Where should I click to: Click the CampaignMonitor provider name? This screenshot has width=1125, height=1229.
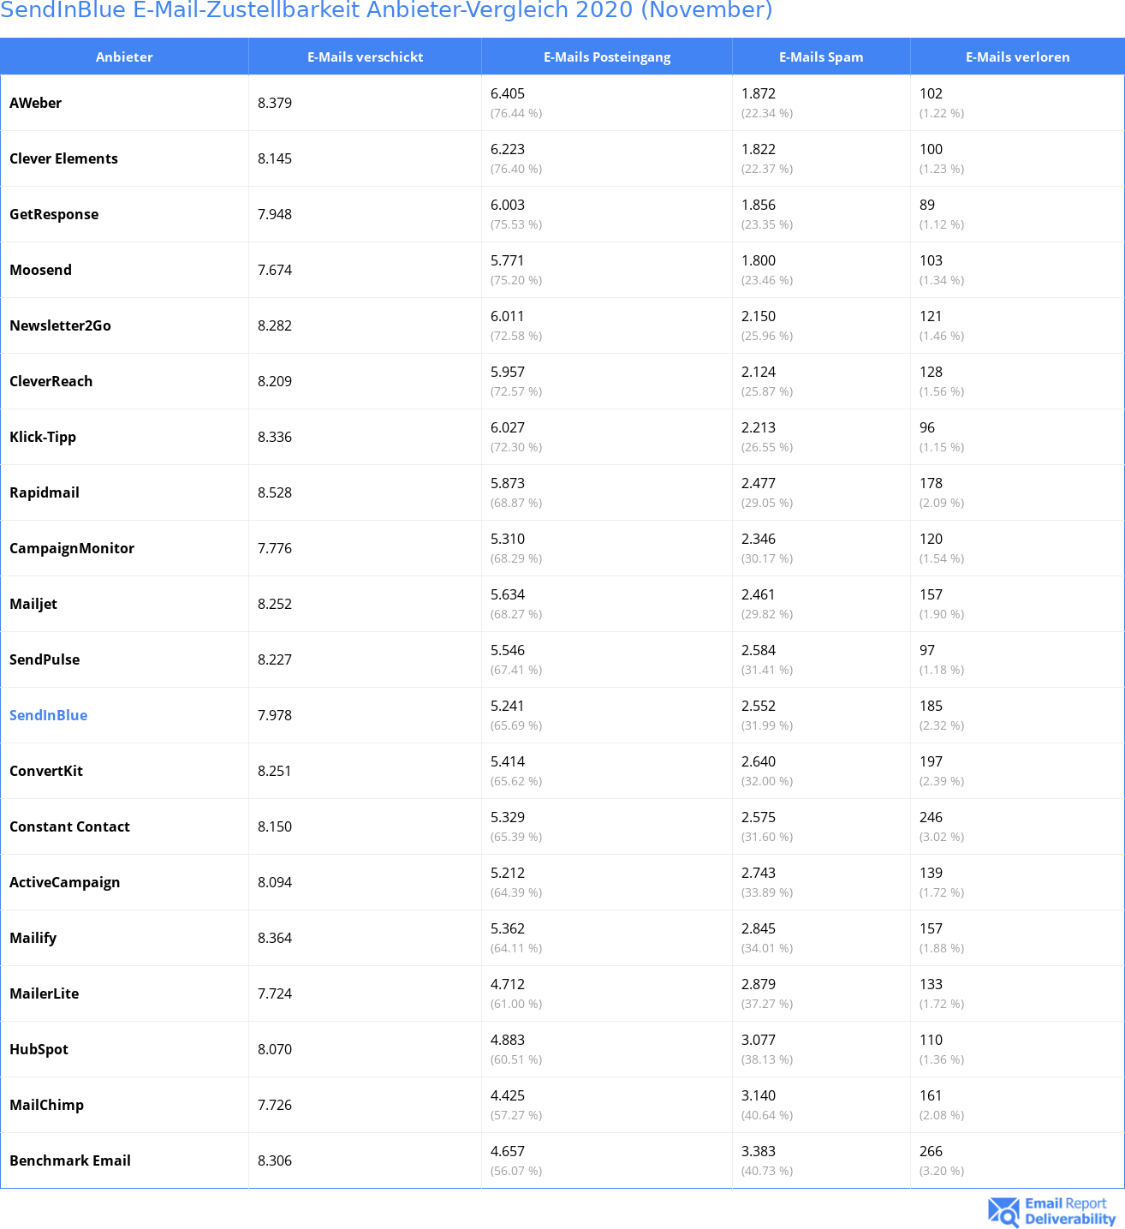72,548
